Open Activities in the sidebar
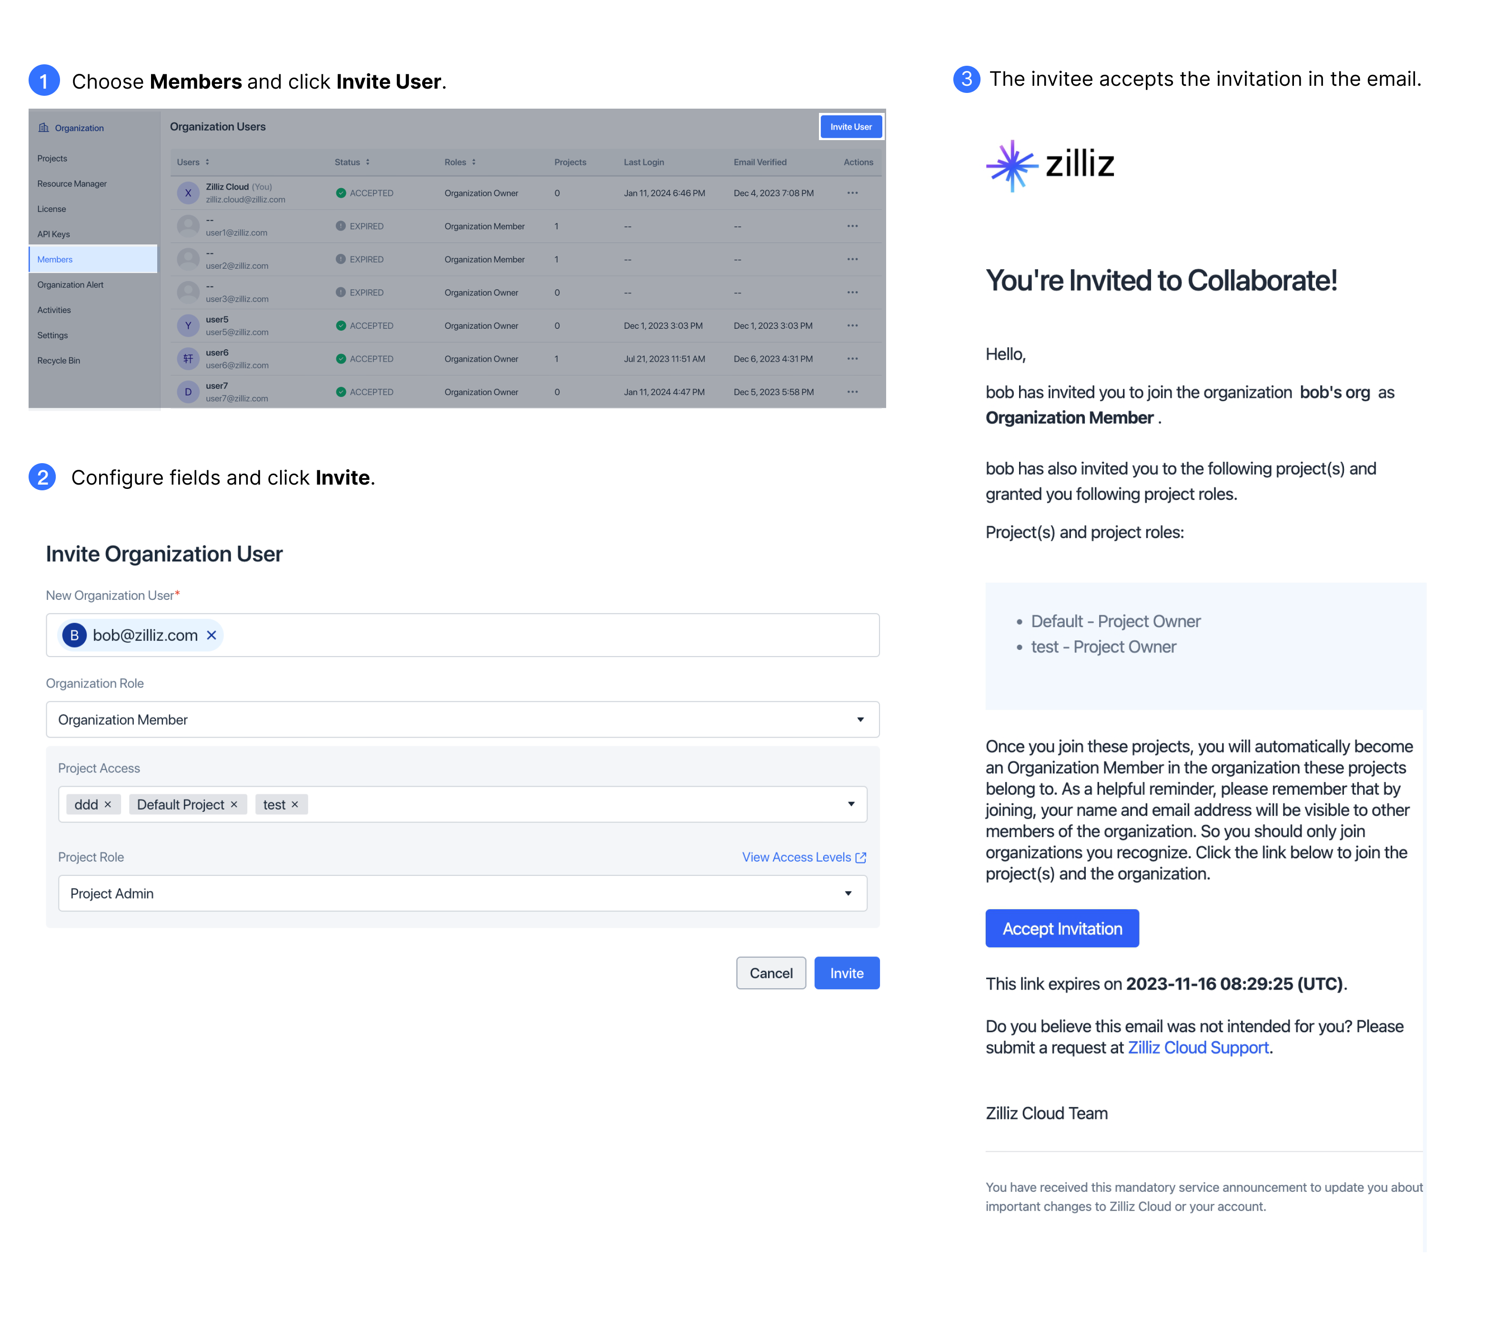This screenshot has height=1318, width=1495. coord(54,310)
